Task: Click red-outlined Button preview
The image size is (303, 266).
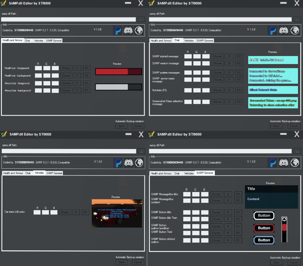Action: (x=264, y=228)
